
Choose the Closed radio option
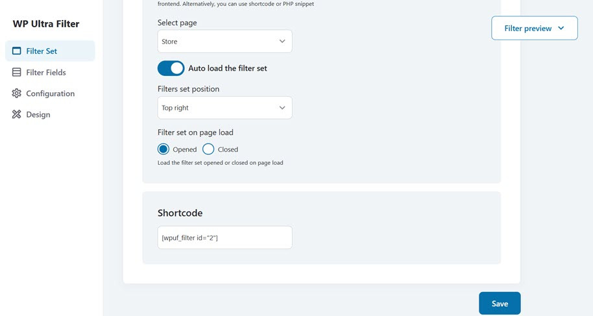pos(208,149)
